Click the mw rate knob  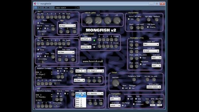click(147, 79)
